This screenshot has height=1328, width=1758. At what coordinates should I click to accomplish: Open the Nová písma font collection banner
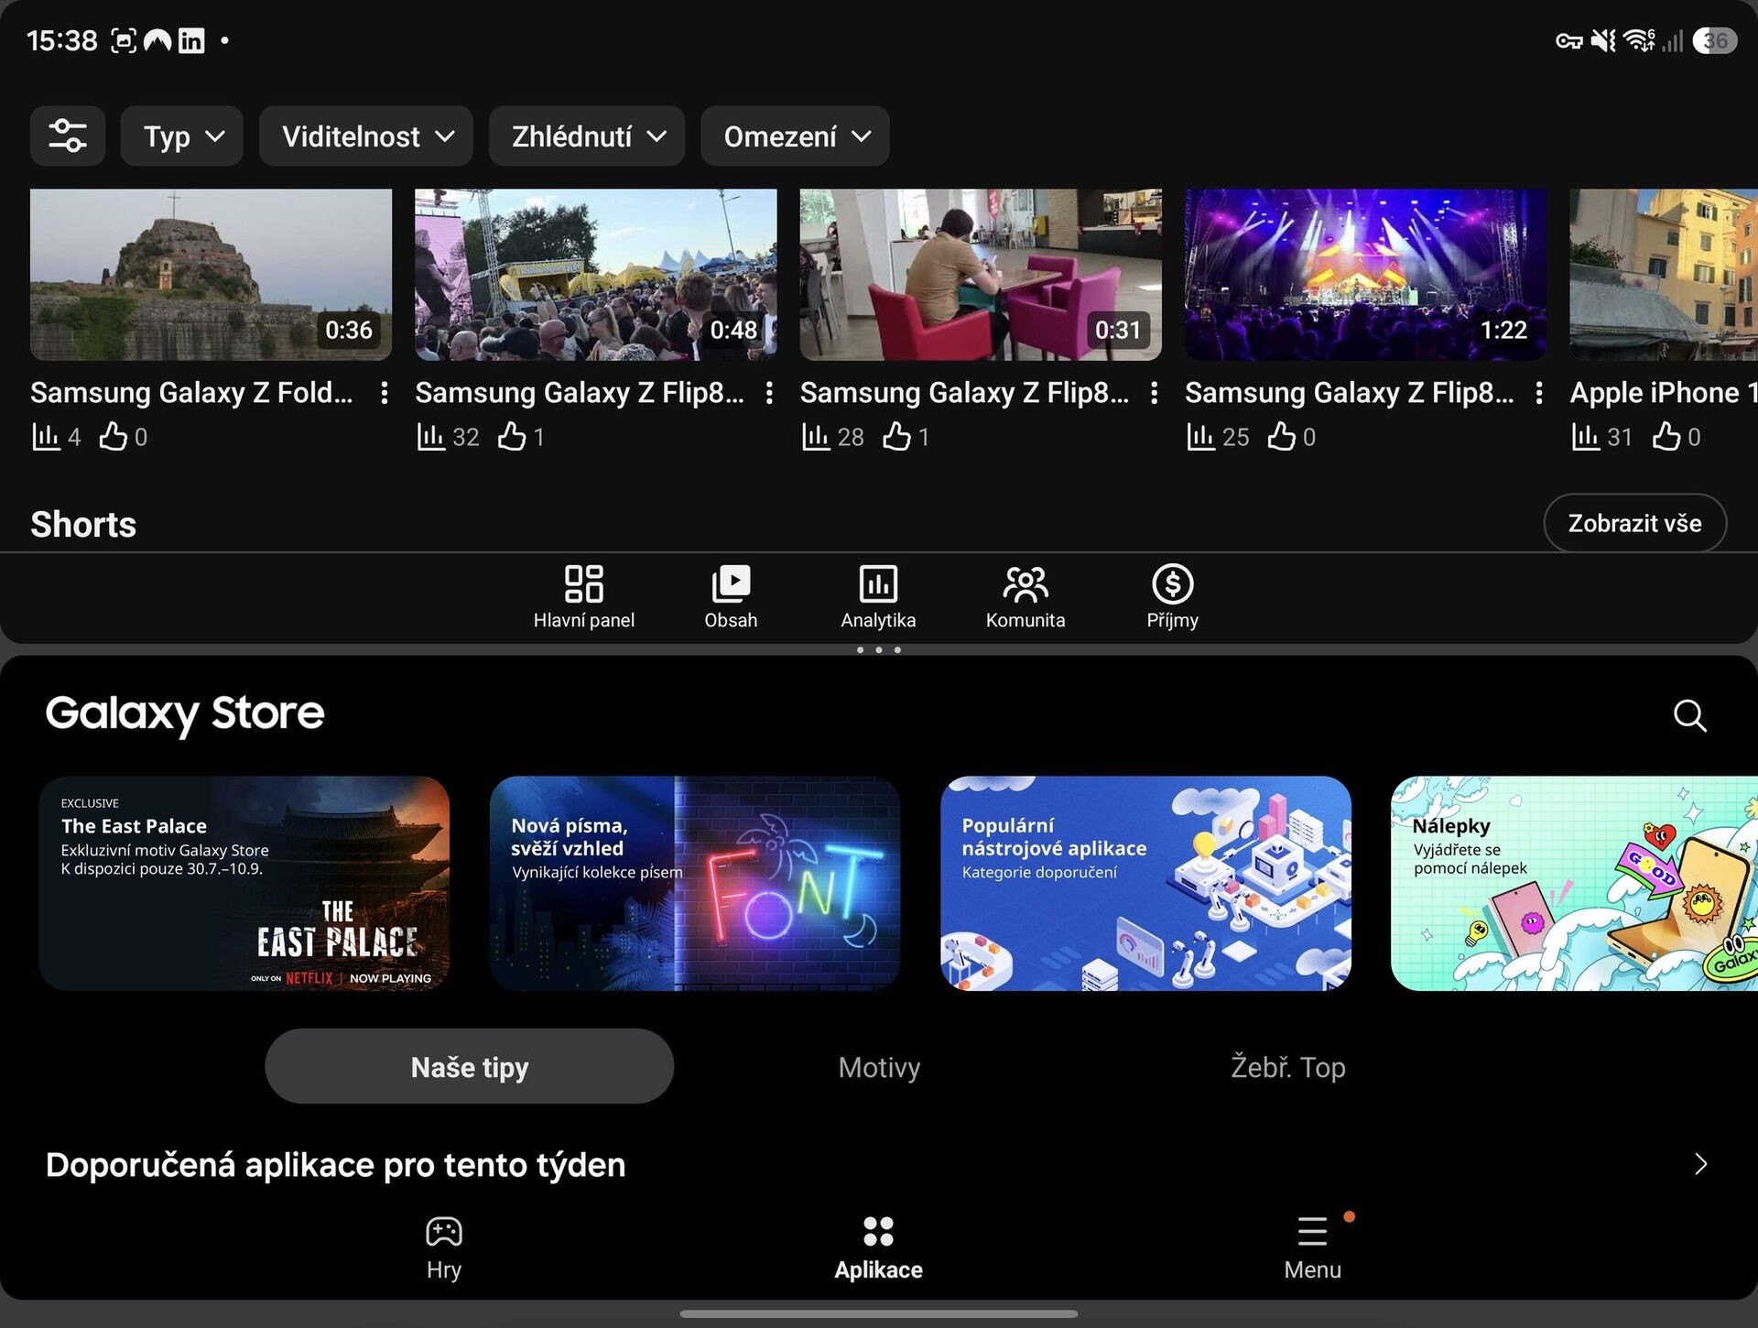coord(695,884)
